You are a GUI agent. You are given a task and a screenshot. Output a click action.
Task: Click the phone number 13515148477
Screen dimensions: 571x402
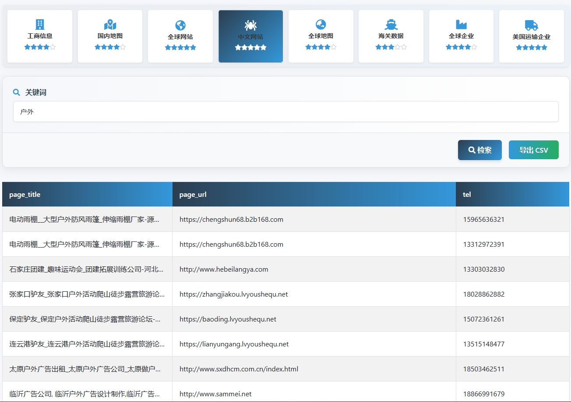(x=484, y=344)
